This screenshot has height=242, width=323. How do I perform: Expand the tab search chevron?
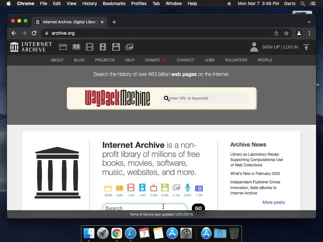pyautogui.click(x=309, y=22)
